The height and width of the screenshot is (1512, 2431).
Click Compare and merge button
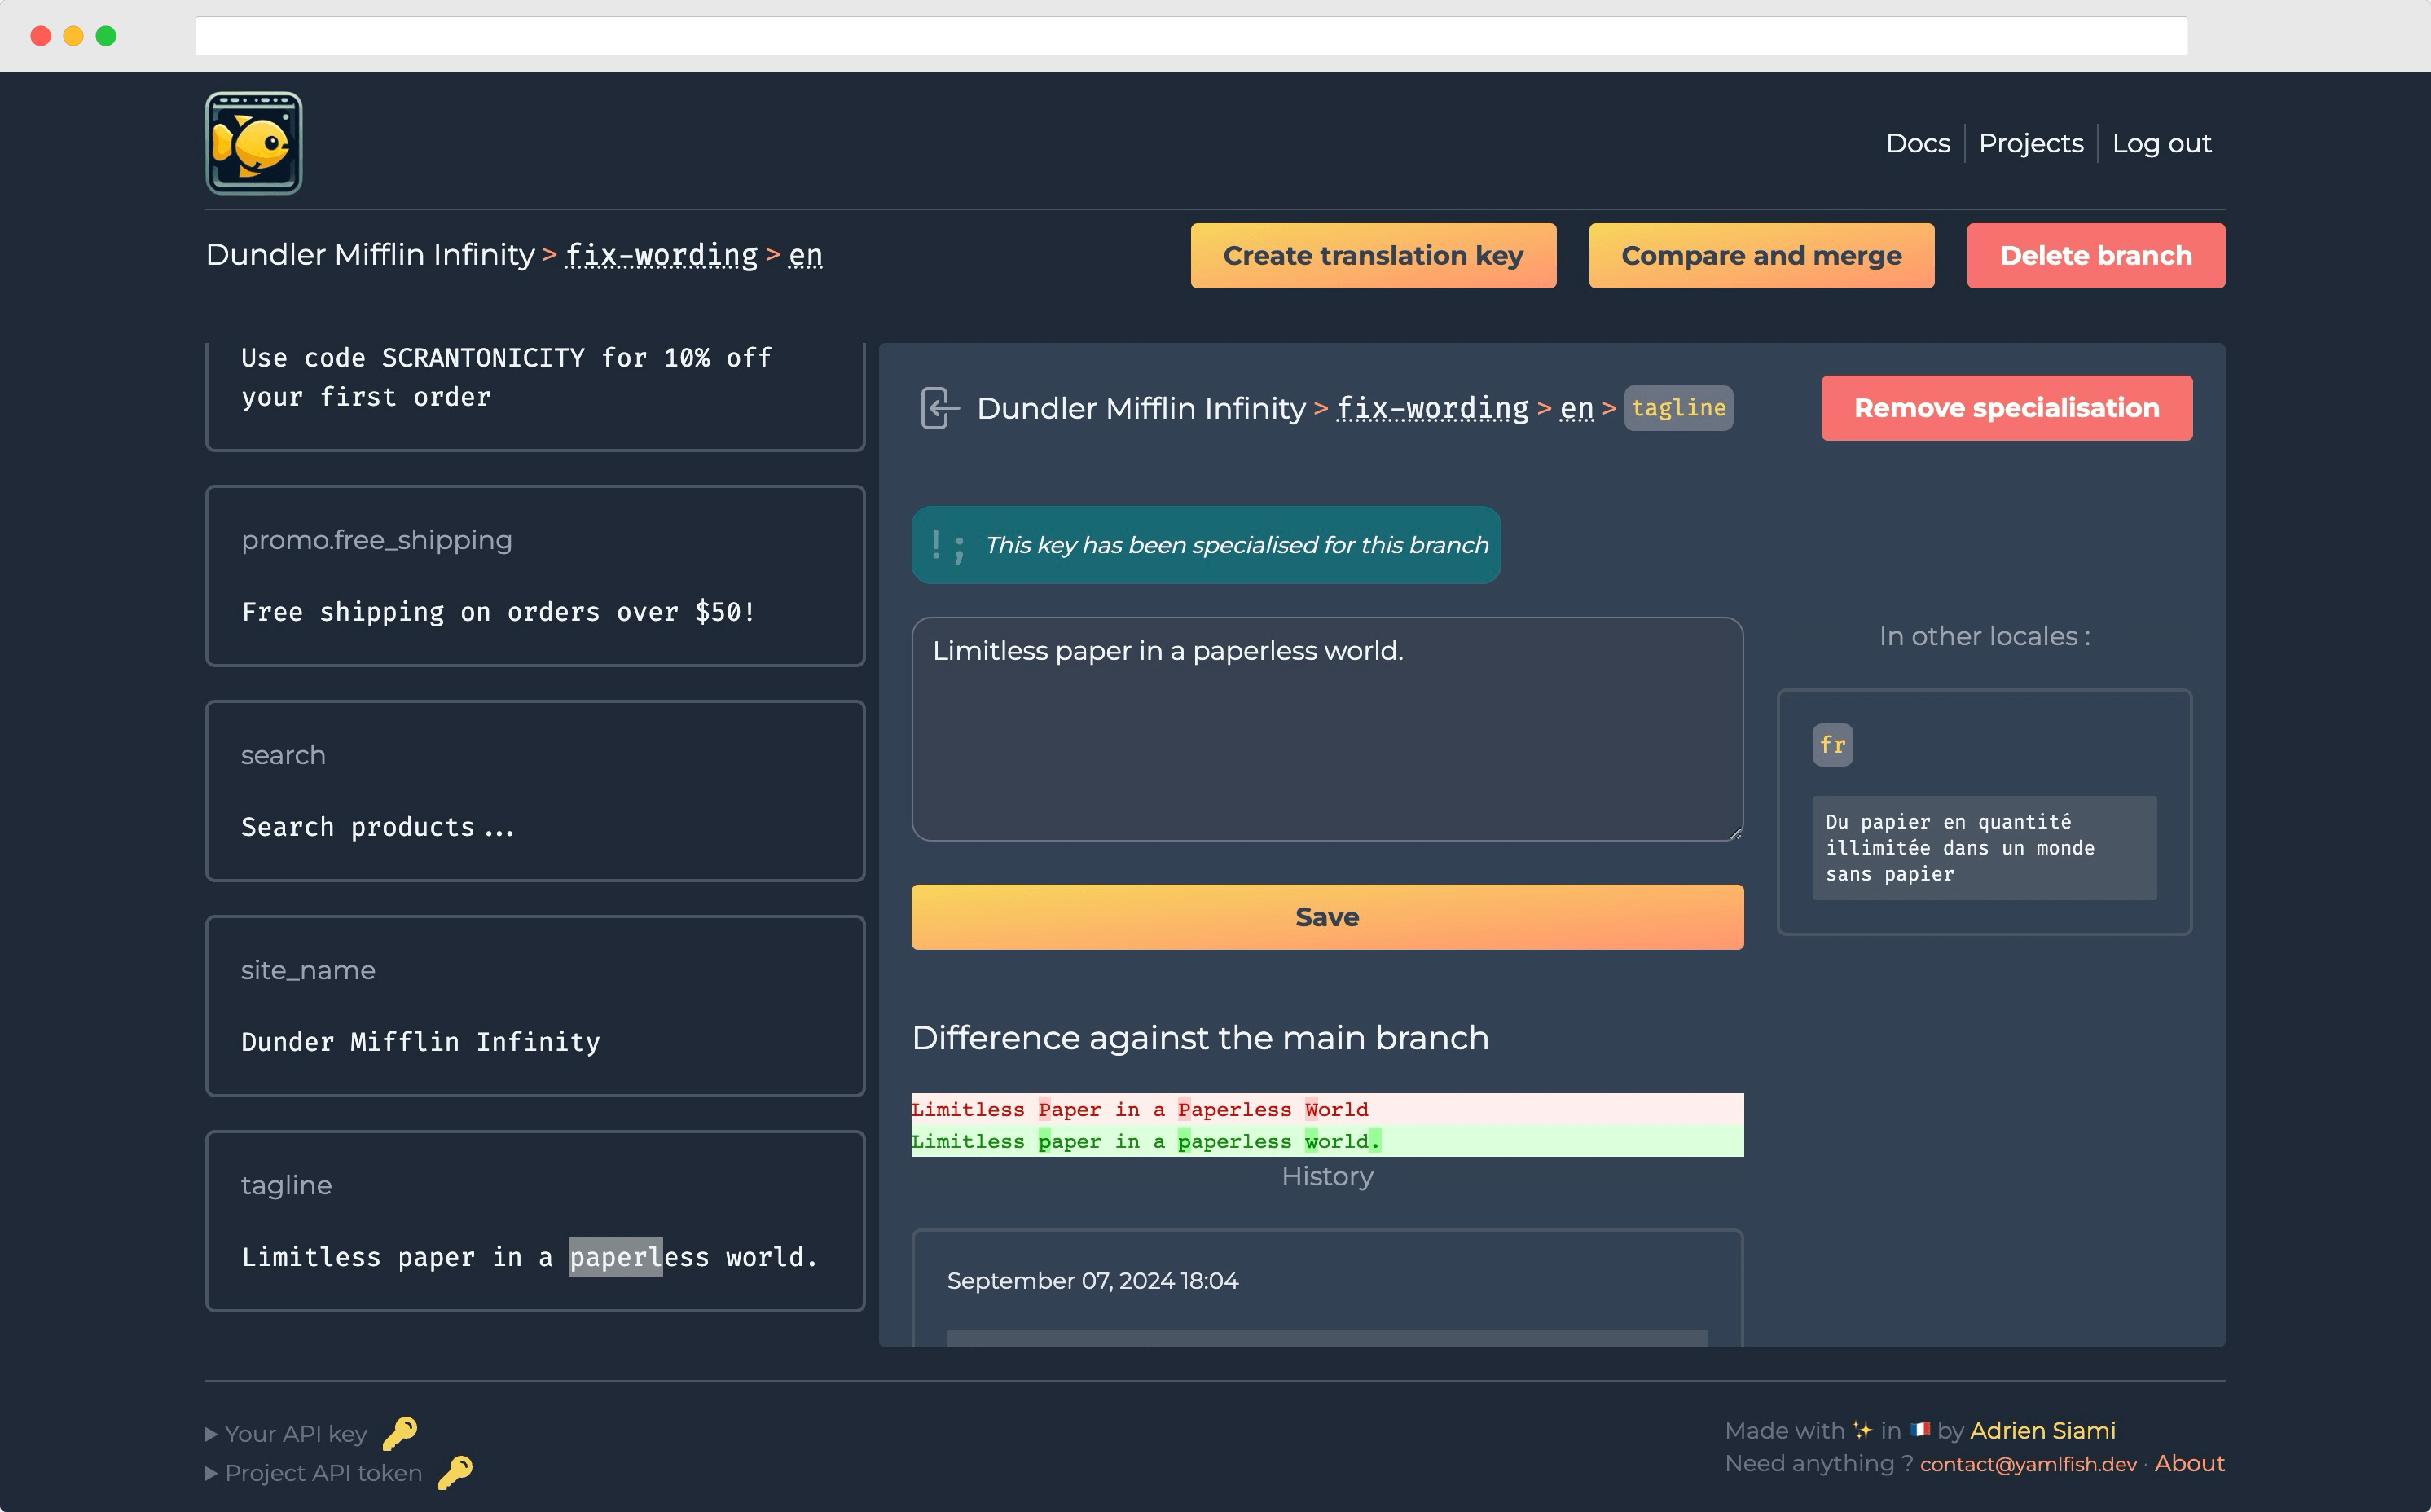1761,254
